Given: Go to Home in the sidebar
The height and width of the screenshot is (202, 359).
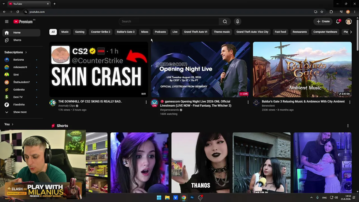Looking at the screenshot, I should (x=21, y=33).
